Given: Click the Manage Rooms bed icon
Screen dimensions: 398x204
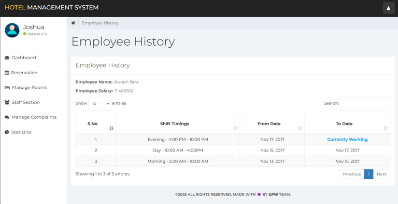Looking at the screenshot, I should click(7, 88).
